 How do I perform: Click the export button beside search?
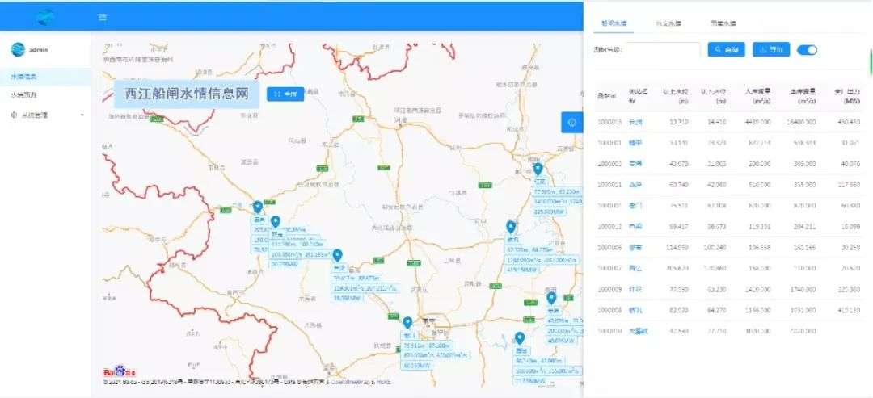click(x=770, y=50)
